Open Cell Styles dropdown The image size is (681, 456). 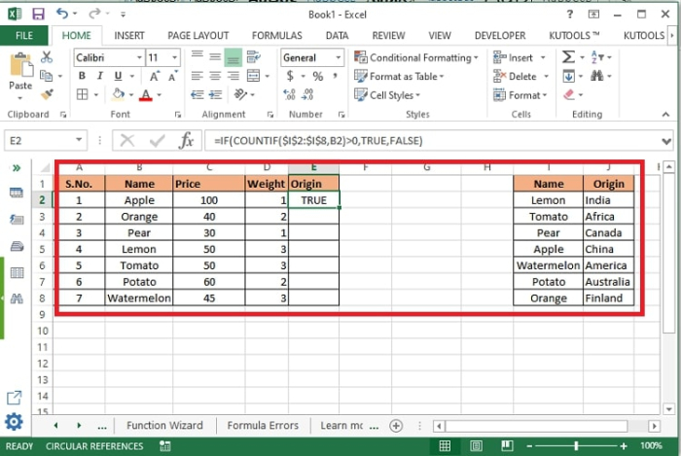(x=387, y=95)
